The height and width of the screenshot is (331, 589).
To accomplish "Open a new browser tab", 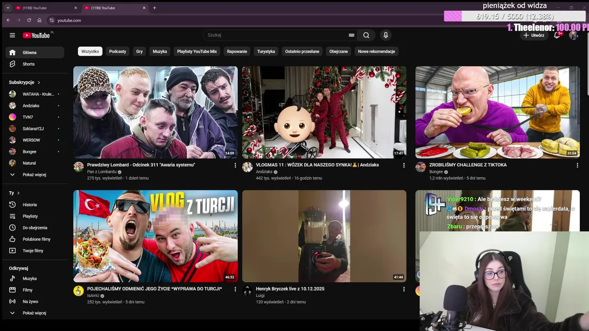I will [x=155, y=8].
